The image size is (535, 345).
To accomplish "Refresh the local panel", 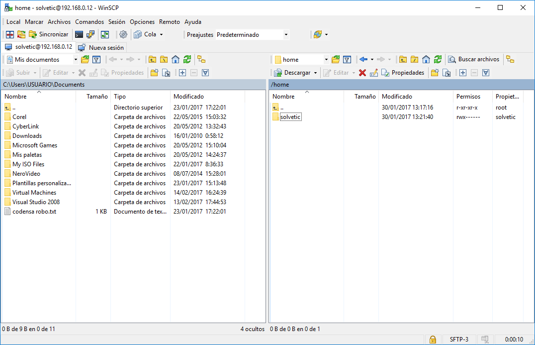I will tap(187, 59).
